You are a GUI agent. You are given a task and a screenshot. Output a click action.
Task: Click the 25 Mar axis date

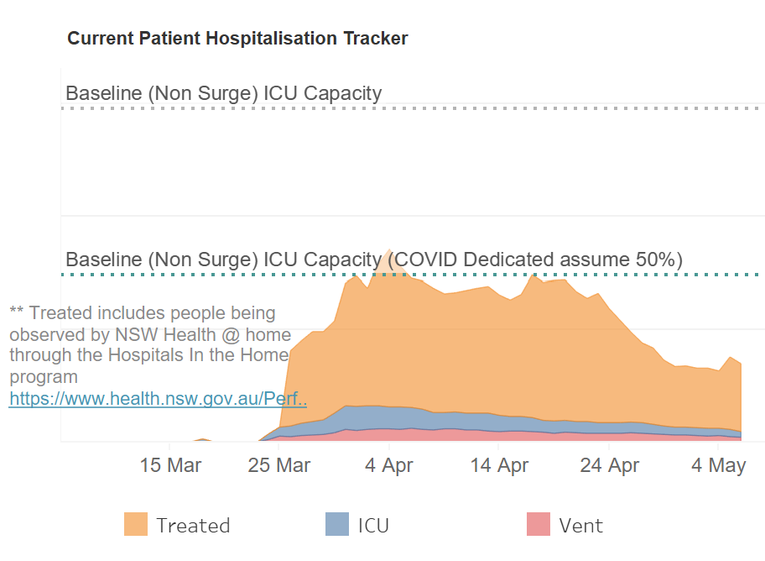(278, 465)
